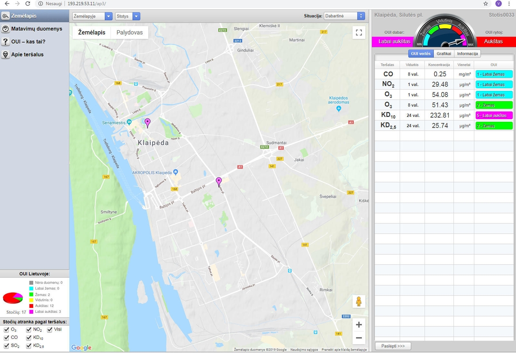Open Matavimų duomenys sidebar item
Image resolution: width=516 pixels, height=353 pixels.
pyautogui.click(x=34, y=29)
